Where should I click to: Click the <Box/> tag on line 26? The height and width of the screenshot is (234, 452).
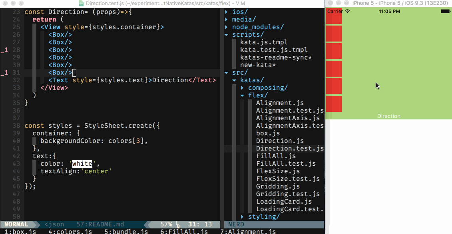(x=60, y=35)
